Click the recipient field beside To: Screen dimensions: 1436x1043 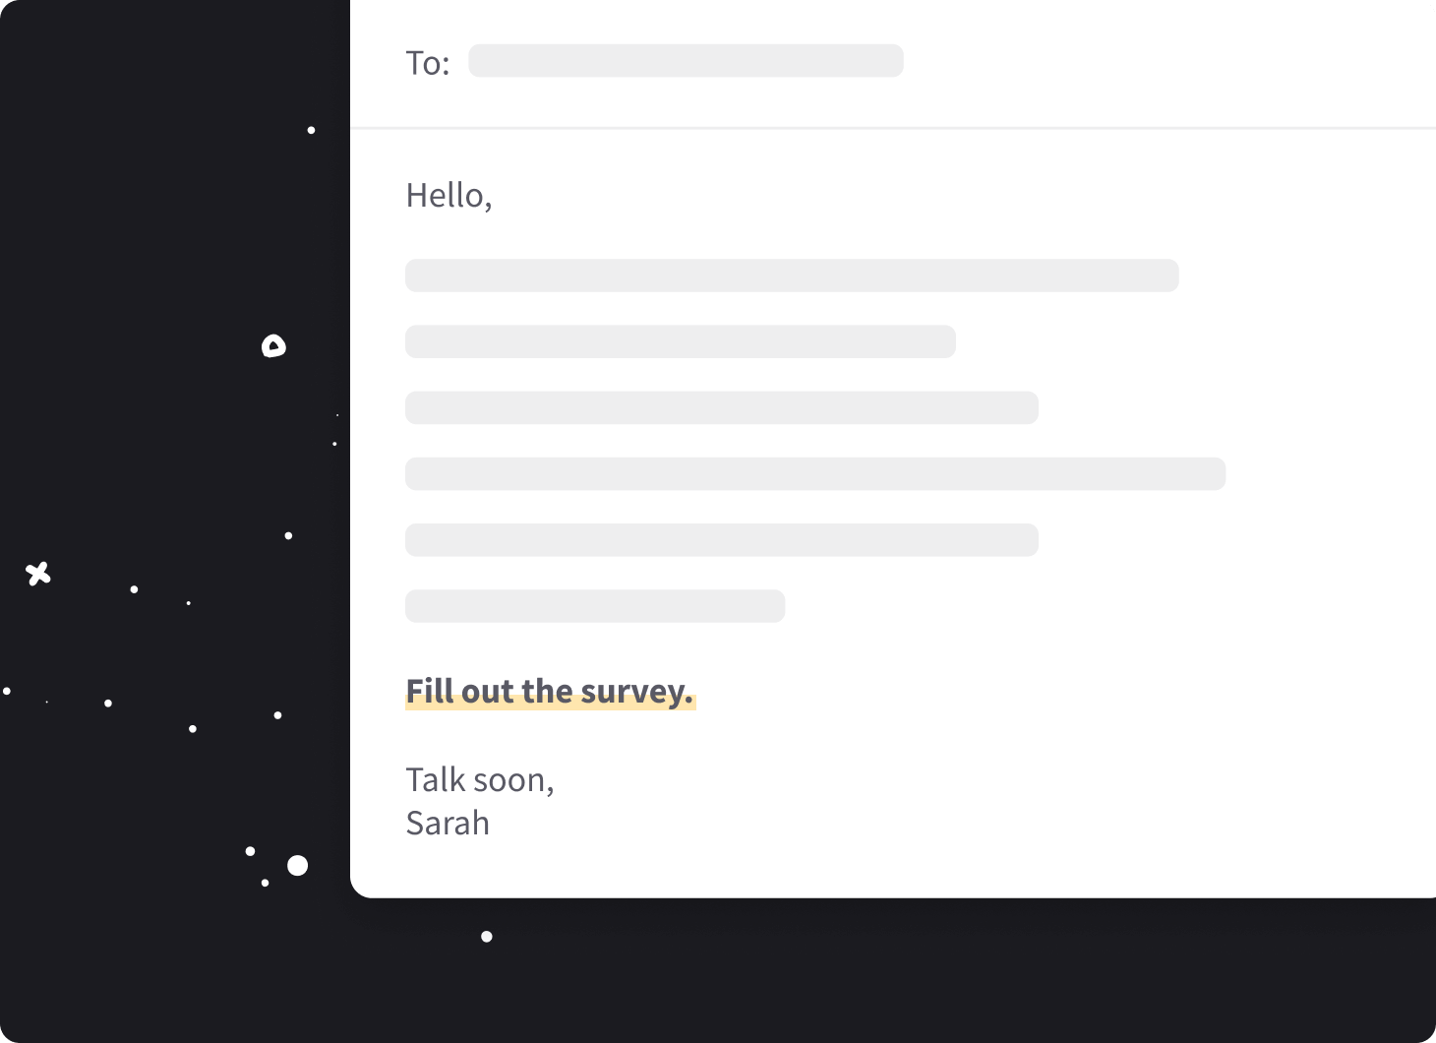686,61
